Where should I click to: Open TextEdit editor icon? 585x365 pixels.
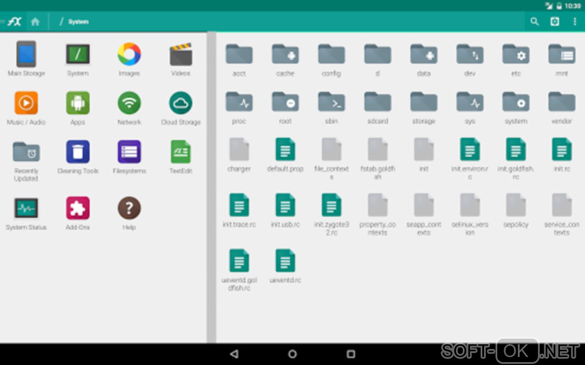click(x=181, y=152)
